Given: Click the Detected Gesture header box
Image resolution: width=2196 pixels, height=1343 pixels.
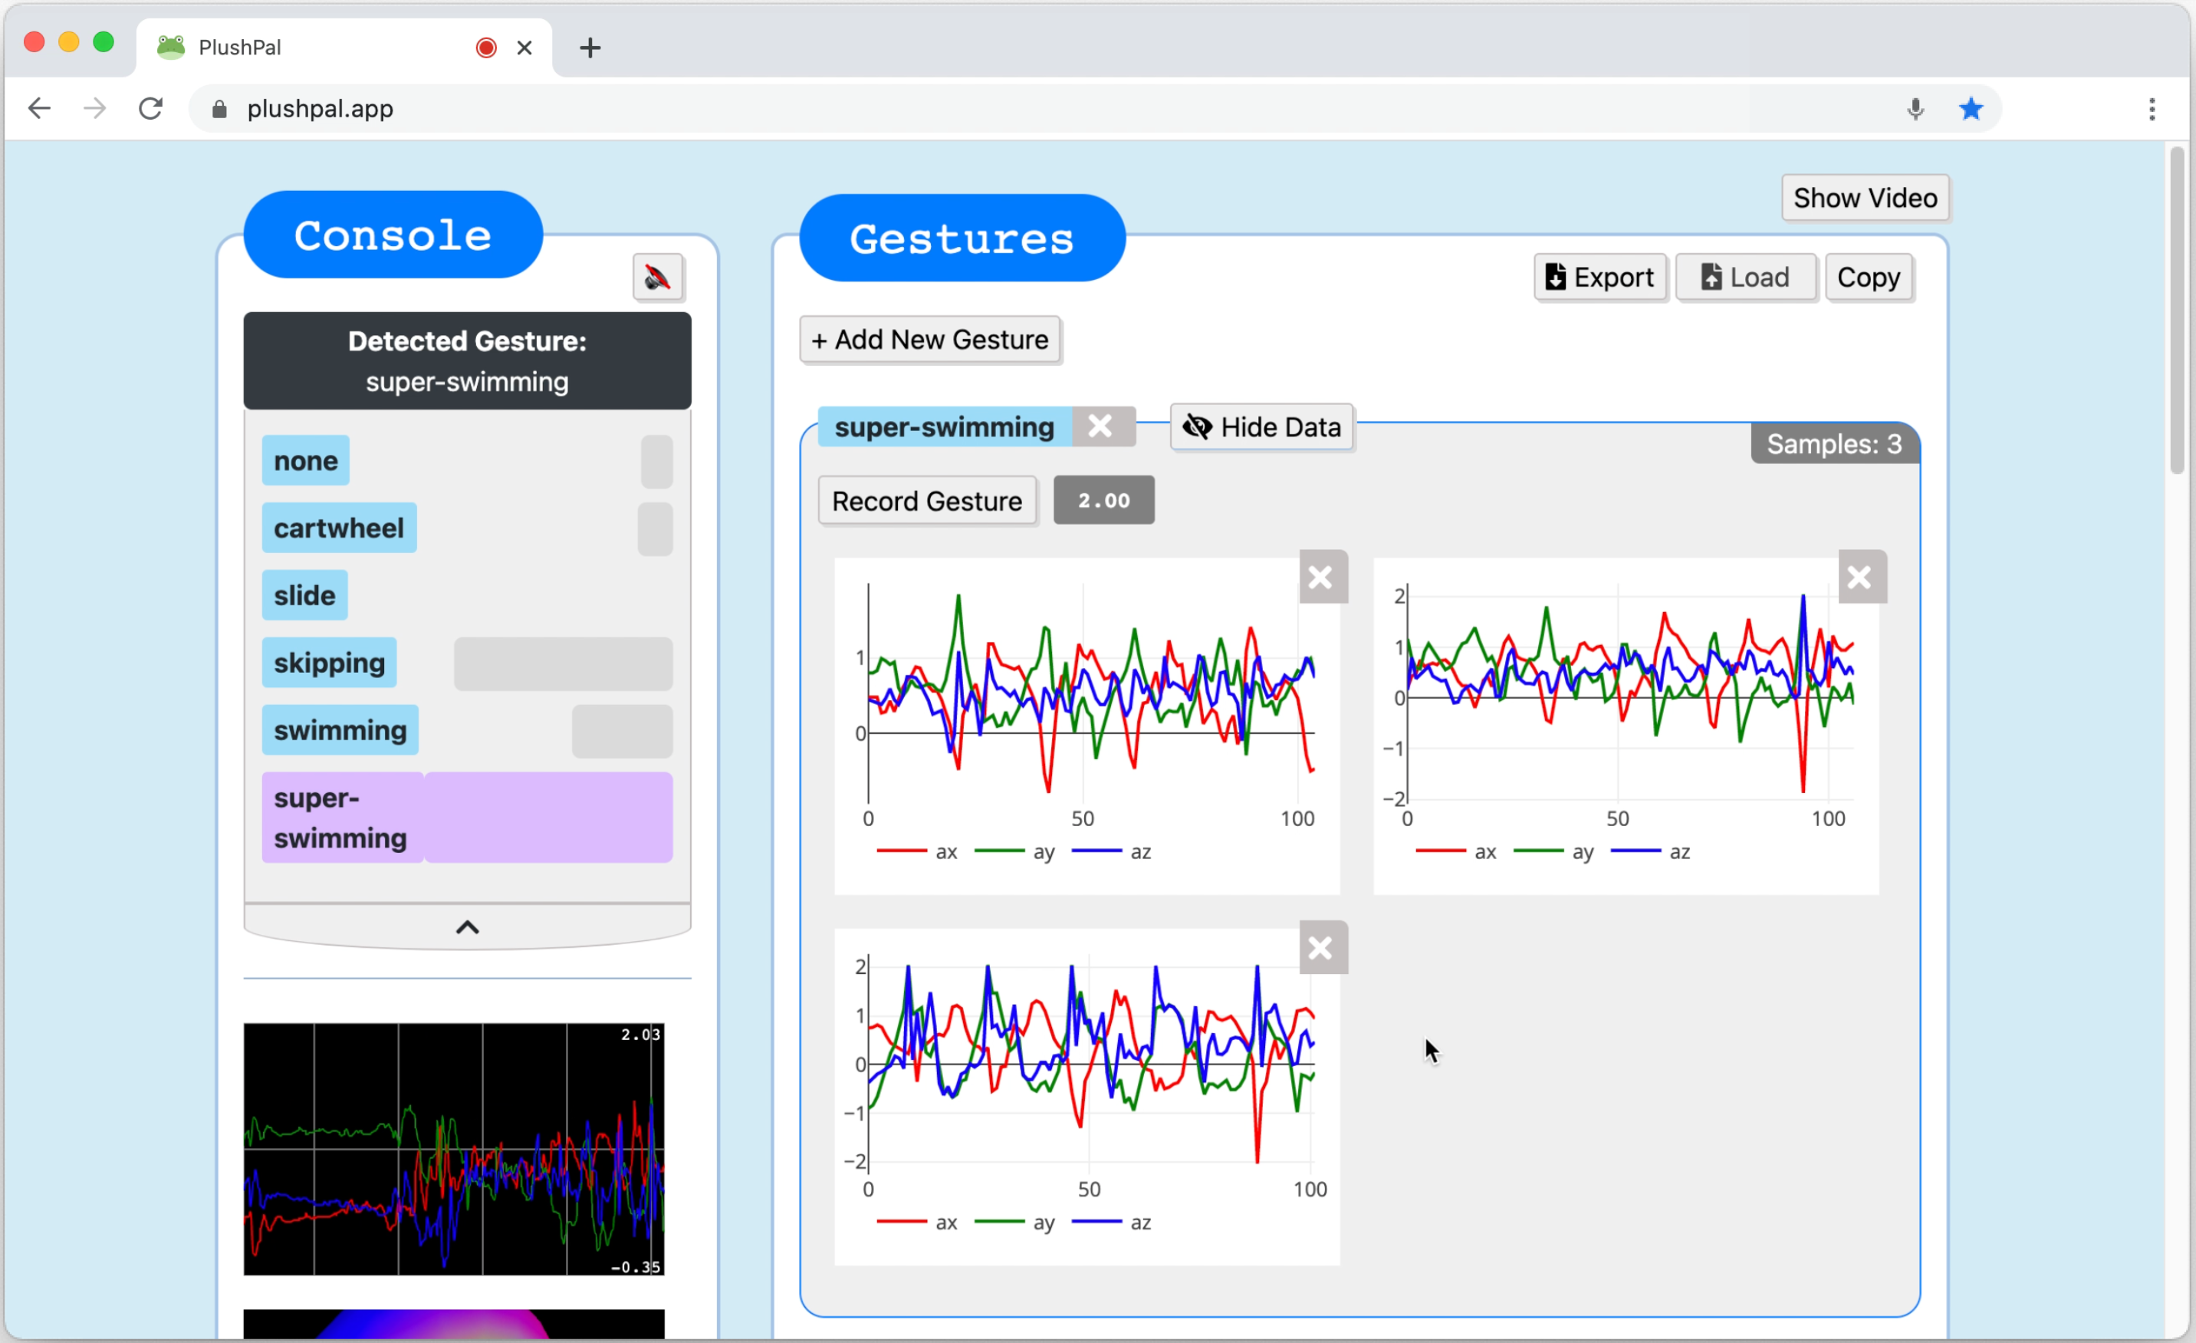Looking at the screenshot, I should (x=467, y=361).
